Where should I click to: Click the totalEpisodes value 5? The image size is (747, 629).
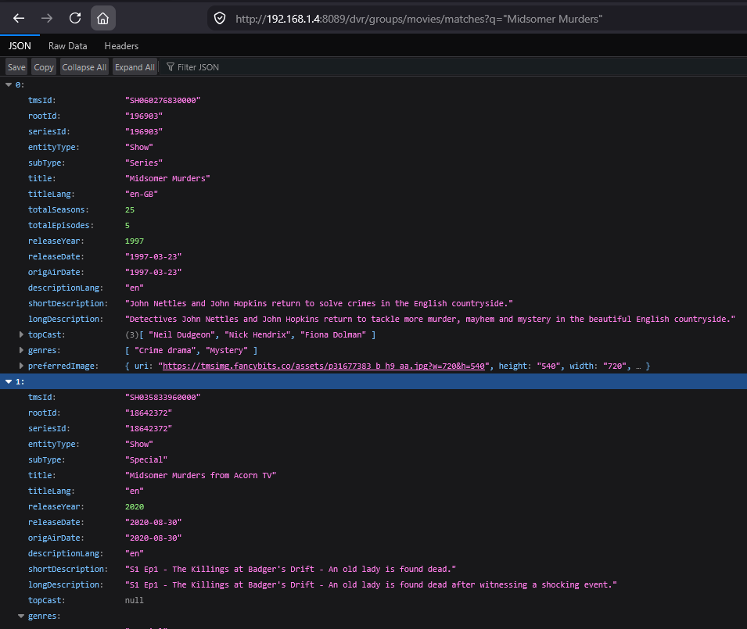127,226
